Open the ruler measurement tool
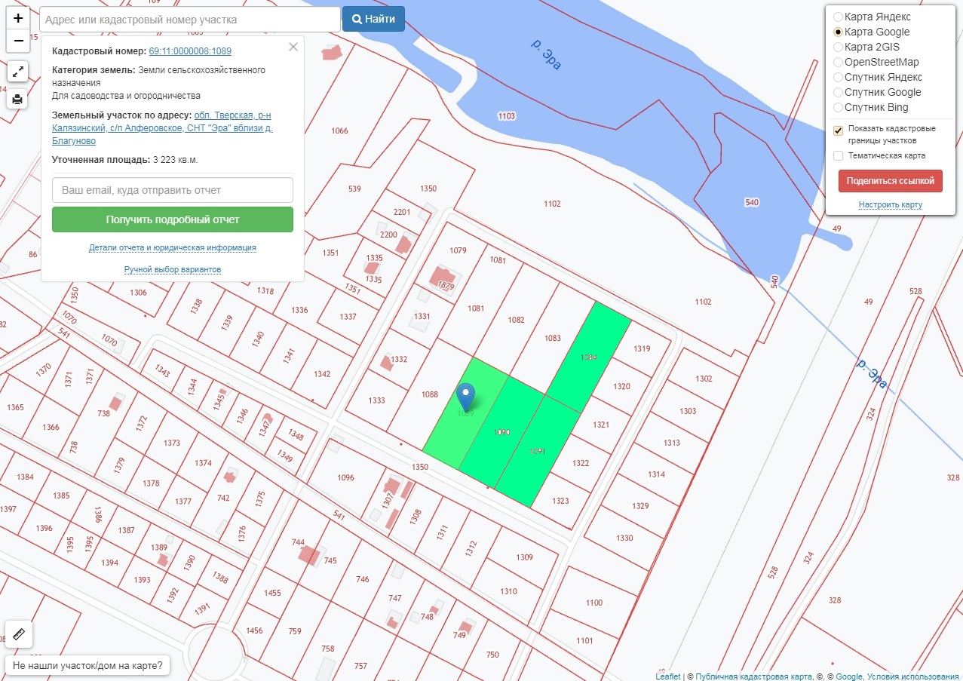 [x=18, y=634]
